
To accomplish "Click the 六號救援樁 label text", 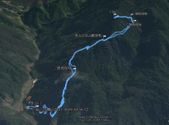I will pyautogui.click(x=134, y=25).
